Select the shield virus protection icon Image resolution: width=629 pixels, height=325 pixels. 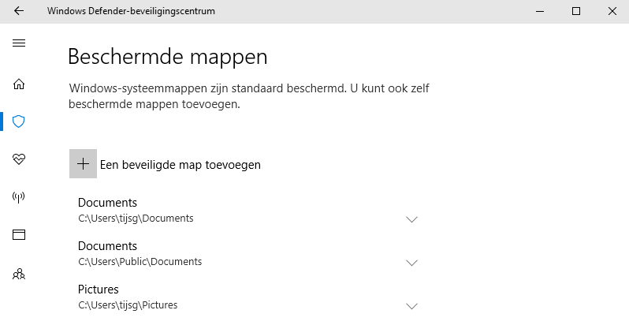(x=19, y=121)
